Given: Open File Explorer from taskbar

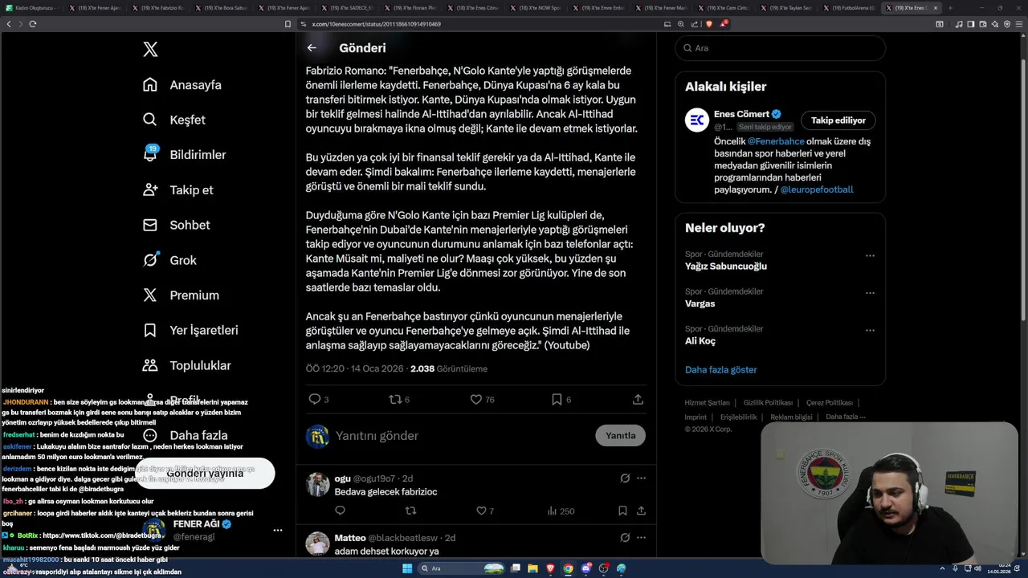Looking at the screenshot, I should pyautogui.click(x=532, y=568).
